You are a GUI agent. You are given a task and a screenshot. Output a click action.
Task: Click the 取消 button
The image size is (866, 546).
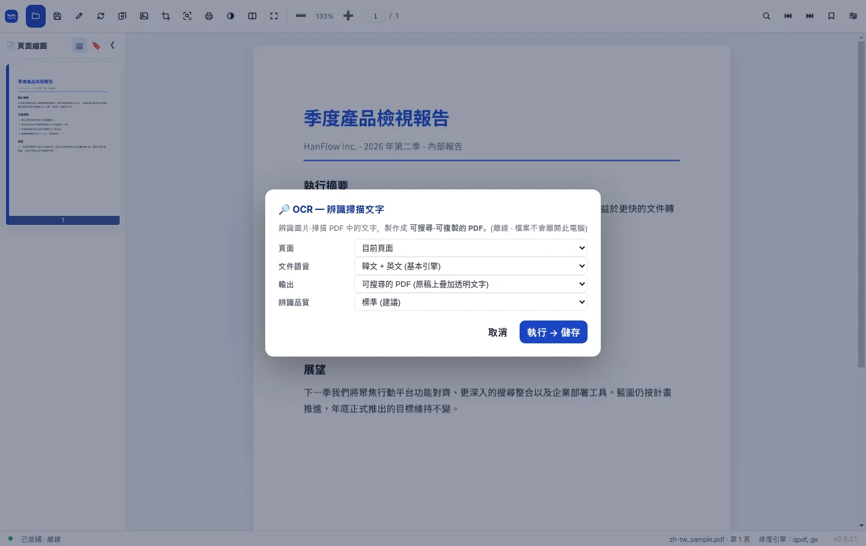click(x=497, y=333)
